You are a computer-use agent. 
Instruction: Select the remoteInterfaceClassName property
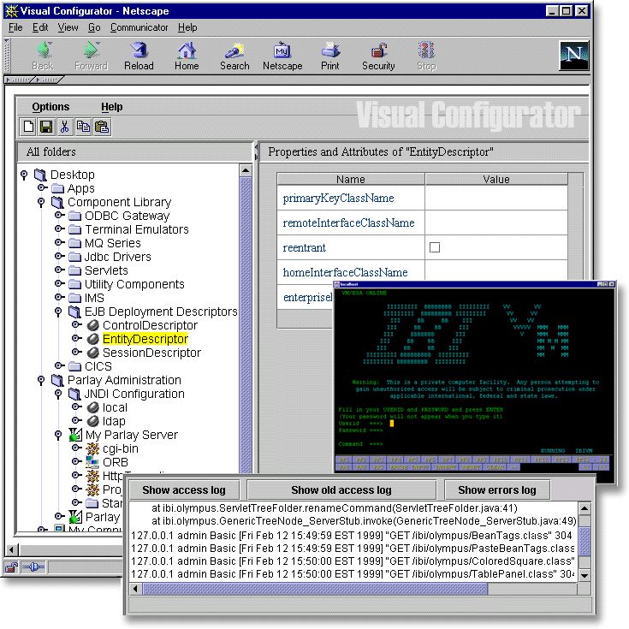tap(348, 223)
